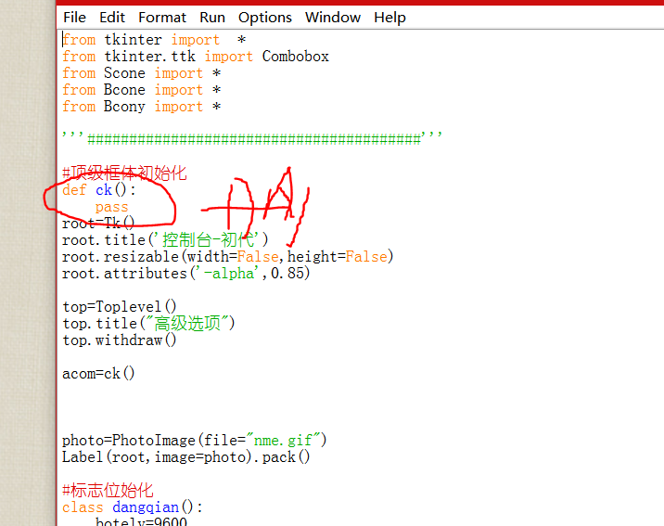This screenshot has width=664, height=526.
Task: Open the Format menu
Action: tap(162, 17)
